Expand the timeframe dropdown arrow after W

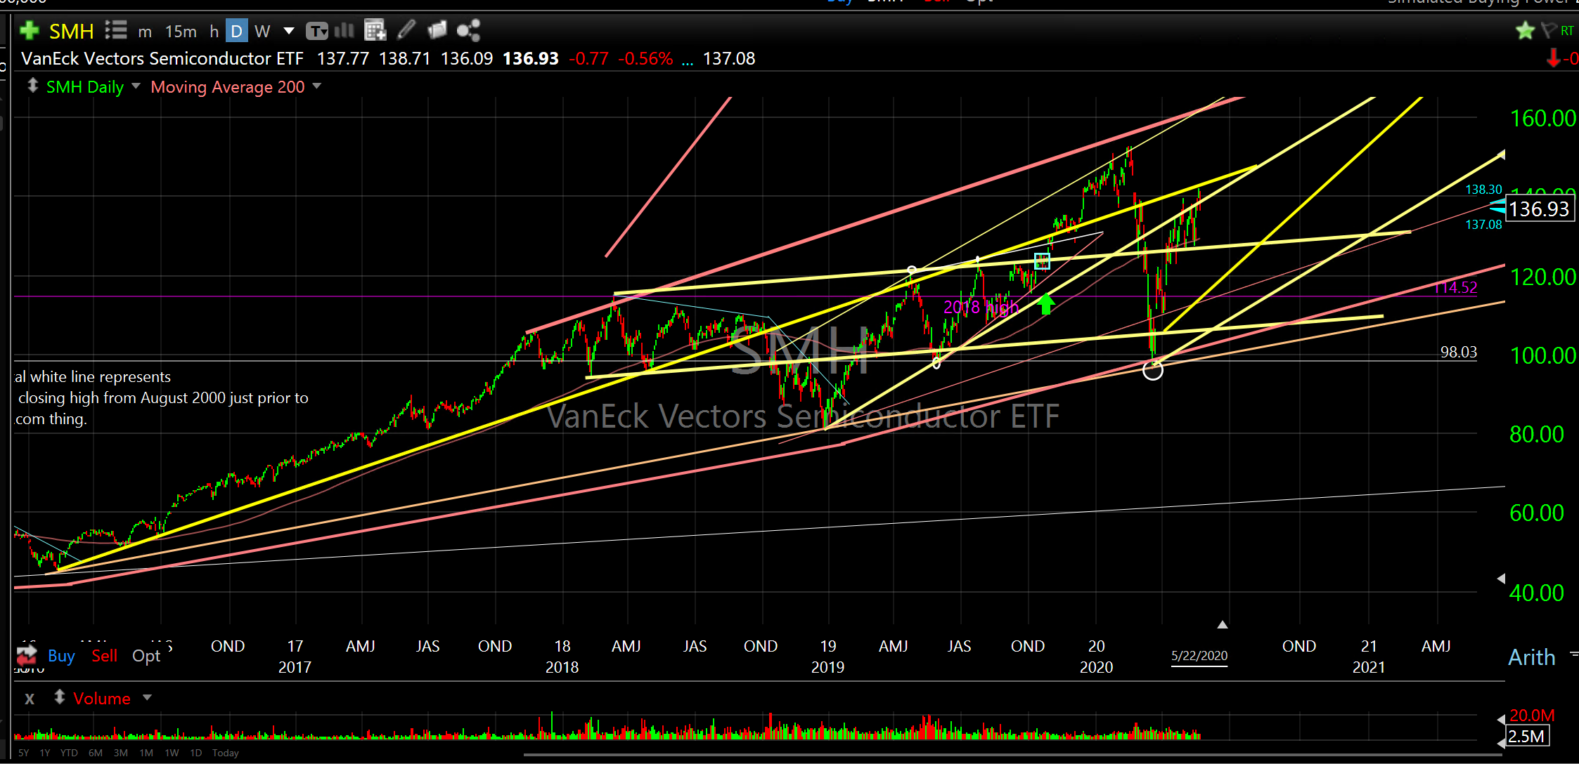click(x=289, y=31)
